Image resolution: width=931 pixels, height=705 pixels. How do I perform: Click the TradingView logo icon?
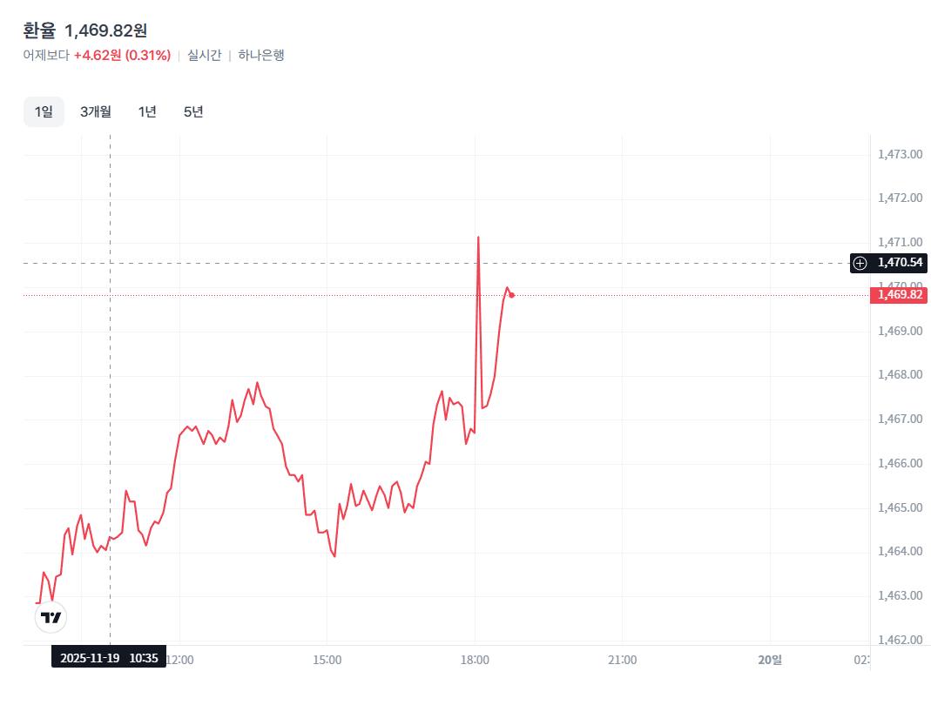(x=51, y=617)
